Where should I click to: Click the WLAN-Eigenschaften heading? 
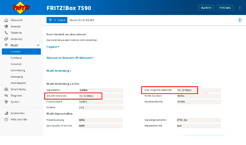(x=59, y=114)
